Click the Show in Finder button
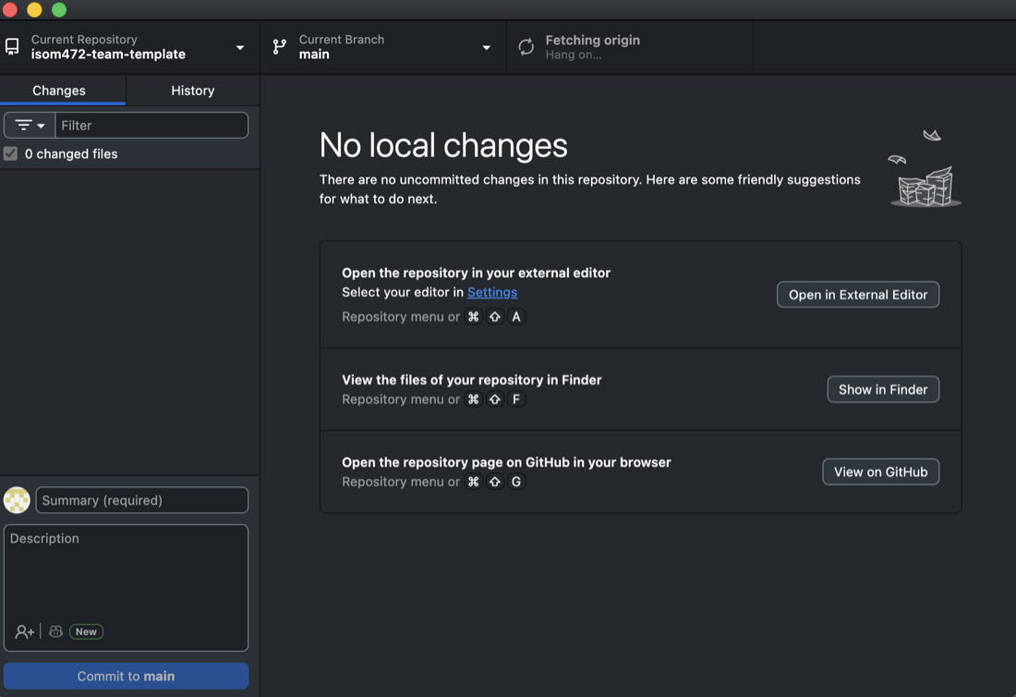 pos(883,389)
